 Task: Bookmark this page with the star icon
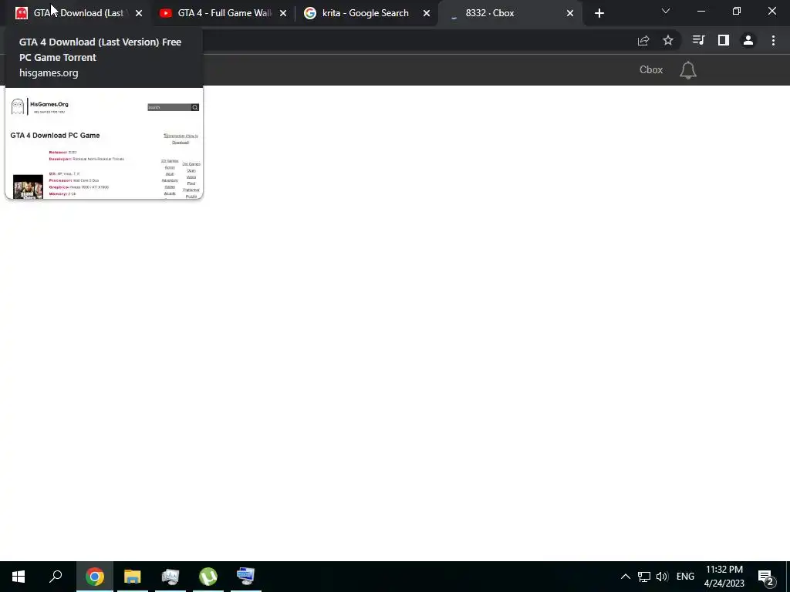pos(668,40)
